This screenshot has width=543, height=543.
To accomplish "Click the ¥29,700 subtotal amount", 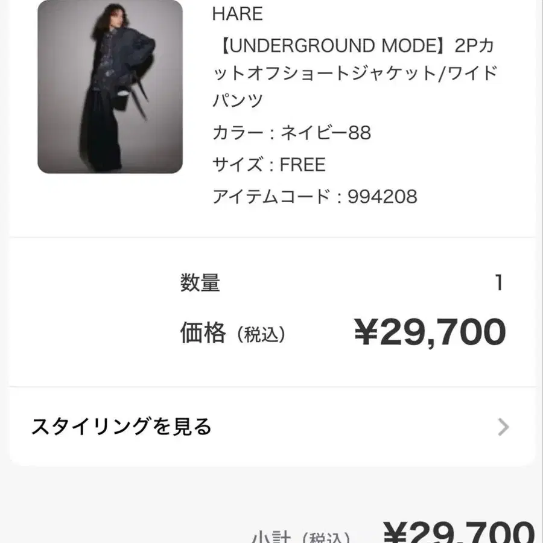I will coord(459,533).
